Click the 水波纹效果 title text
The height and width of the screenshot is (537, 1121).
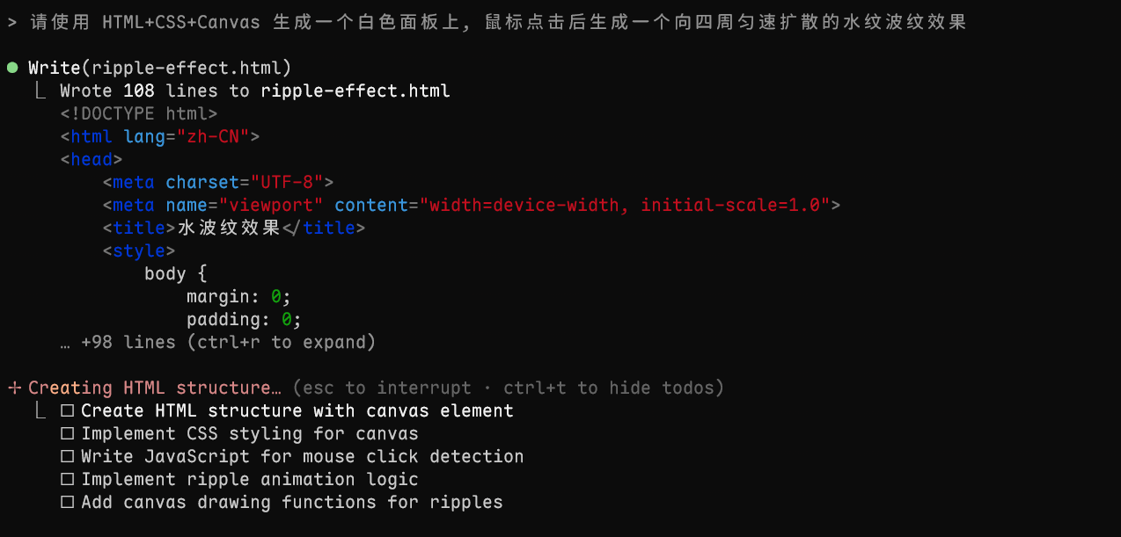[229, 228]
